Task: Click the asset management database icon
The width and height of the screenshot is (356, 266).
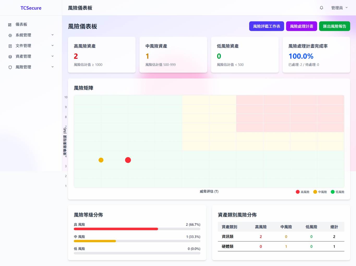Action: 10,57
